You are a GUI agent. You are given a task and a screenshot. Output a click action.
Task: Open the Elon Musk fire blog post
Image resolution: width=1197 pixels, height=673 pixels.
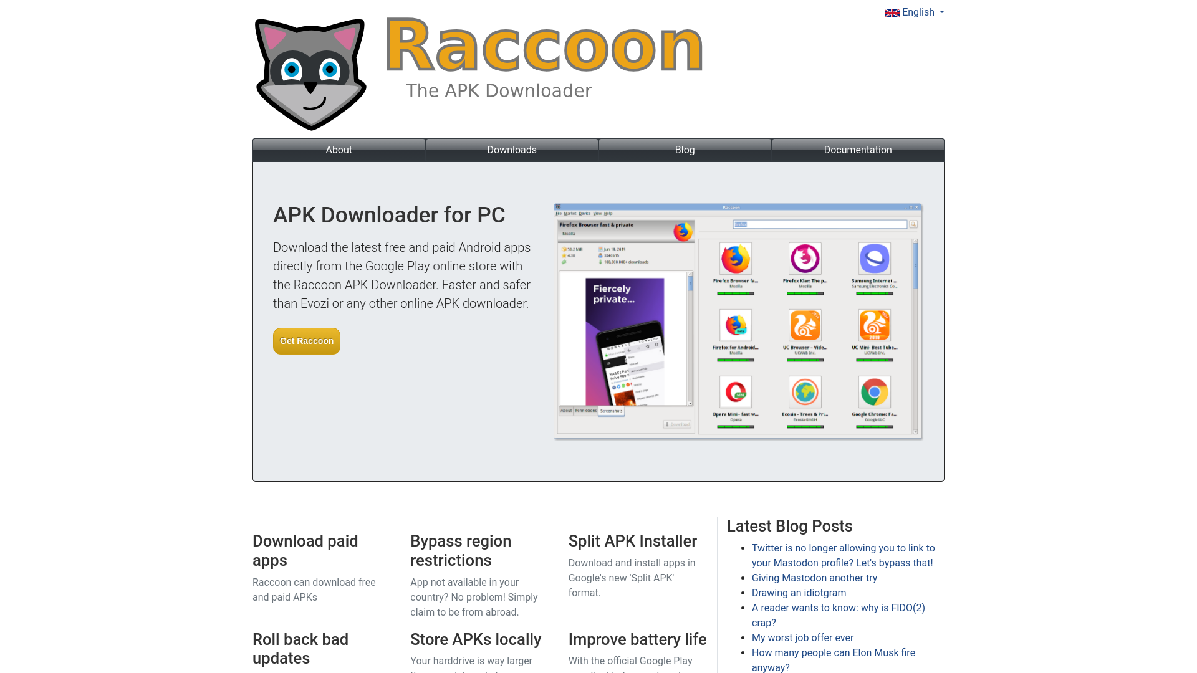point(833,660)
